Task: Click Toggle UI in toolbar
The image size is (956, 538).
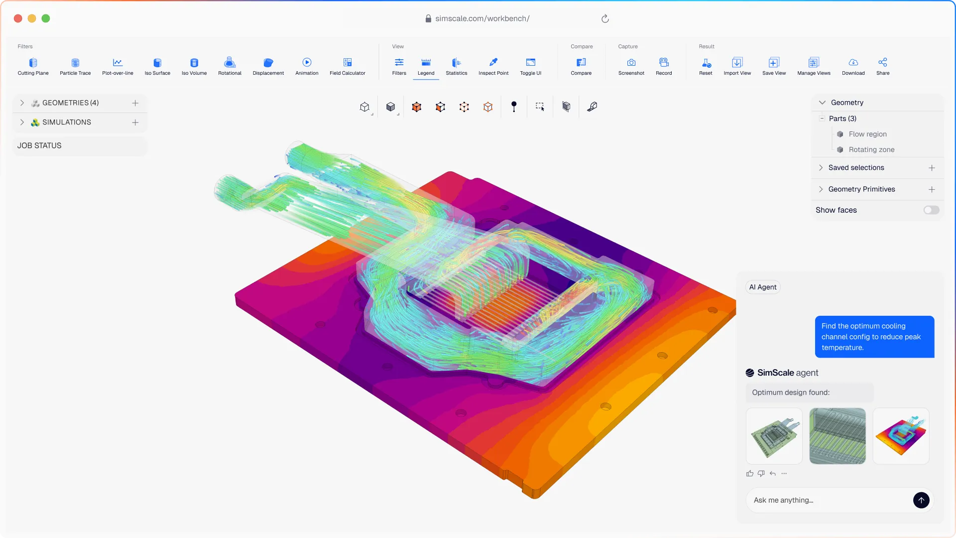Action: coord(531,66)
